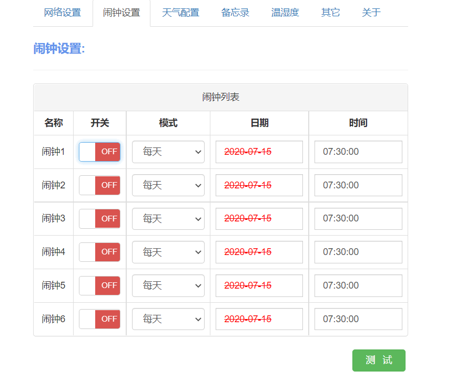Click the 日期 column header
The width and height of the screenshot is (466, 382).
pyautogui.click(x=259, y=123)
